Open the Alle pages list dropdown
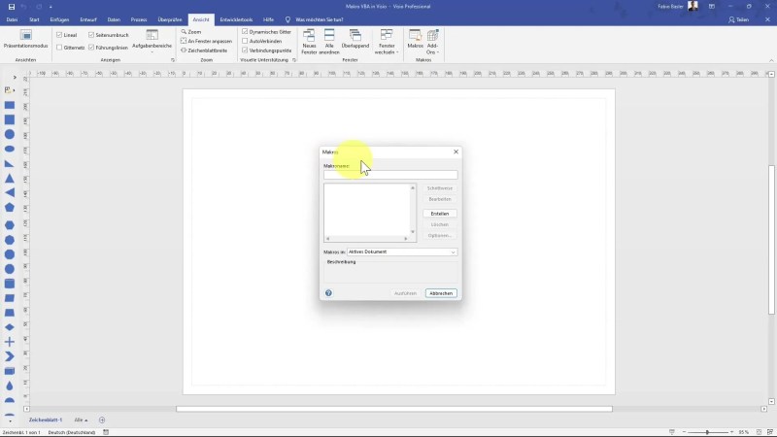 [x=81, y=420]
